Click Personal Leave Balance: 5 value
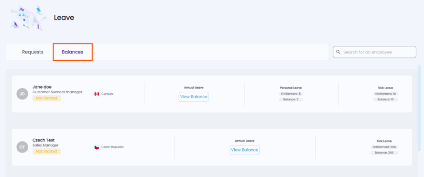This screenshot has width=424, height=177. click(291, 100)
